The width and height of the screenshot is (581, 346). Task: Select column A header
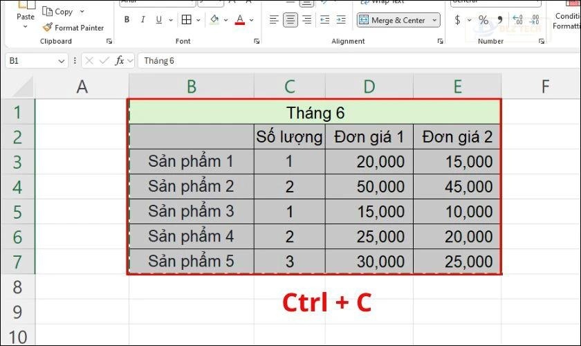tap(82, 86)
